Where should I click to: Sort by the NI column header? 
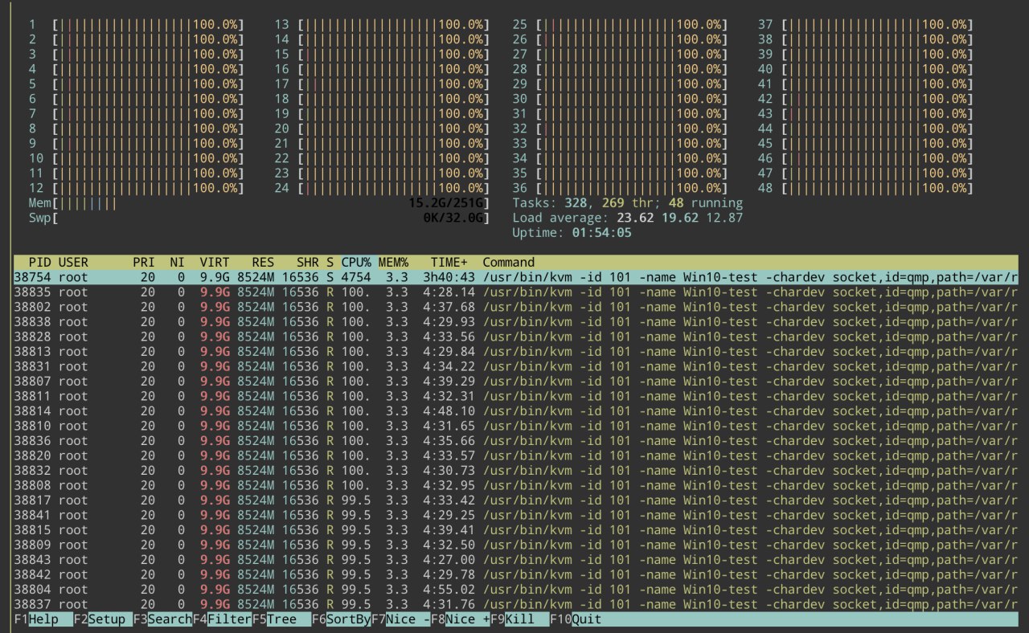click(x=177, y=262)
